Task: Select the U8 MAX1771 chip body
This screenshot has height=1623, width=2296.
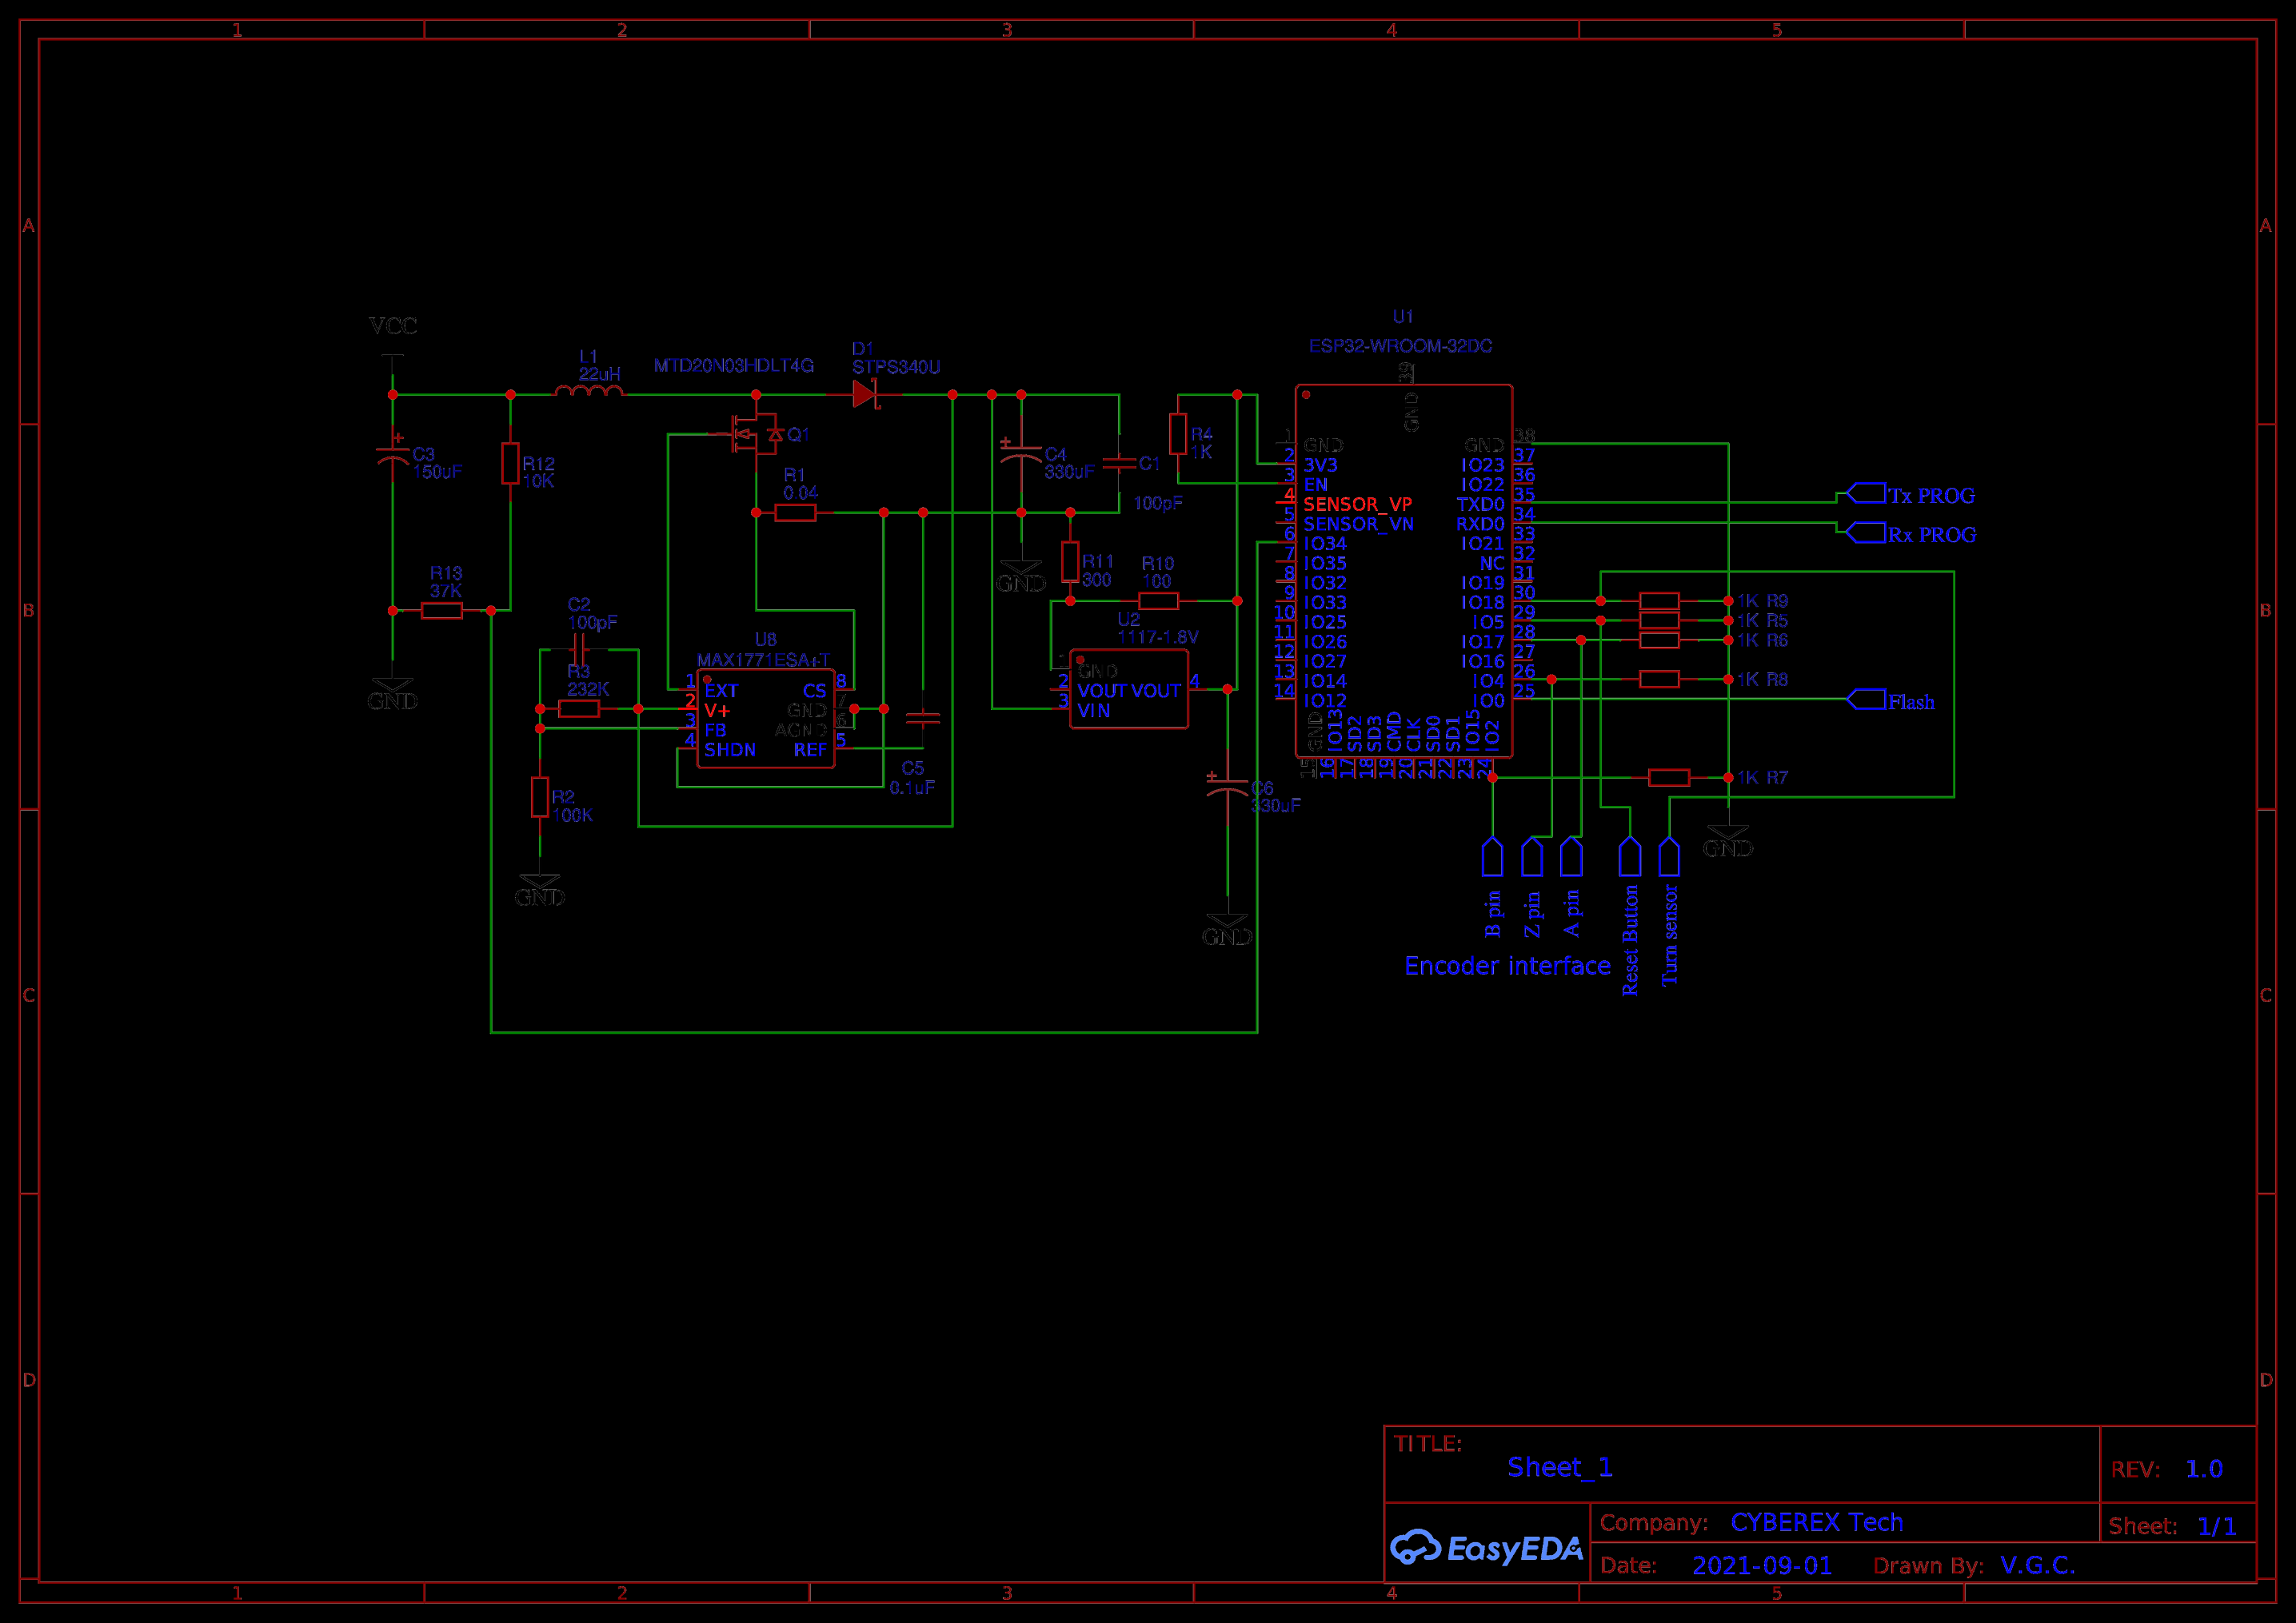Action: [x=766, y=719]
